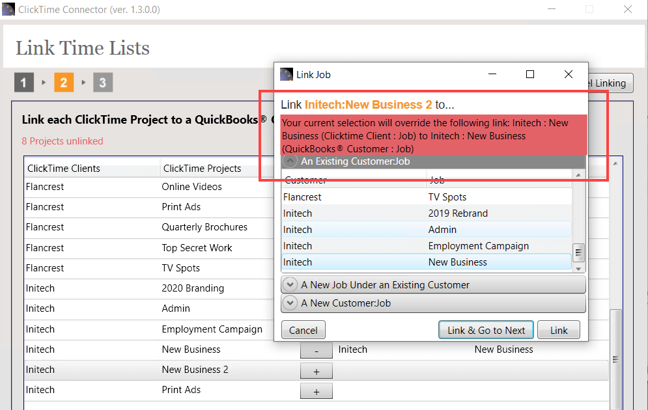Expand A New Customer:Job section
The image size is (648, 410).
(x=433, y=303)
